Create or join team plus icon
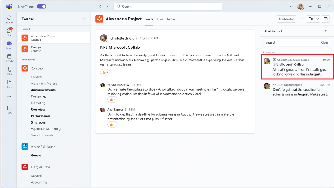The width and height of the screenshot is (334, 188). point(84,19)
